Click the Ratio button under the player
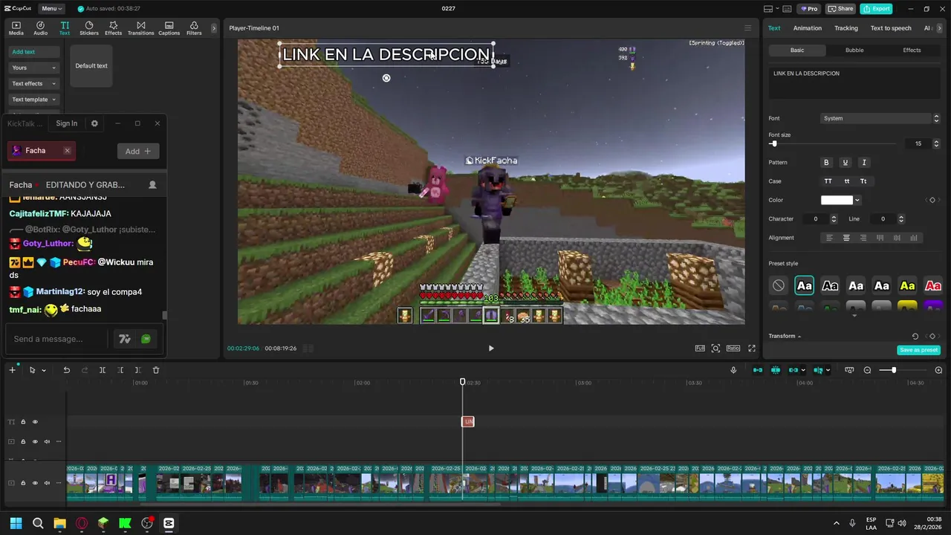The width and height of the screenshot is (951, 535). click(x=733, y=348)
